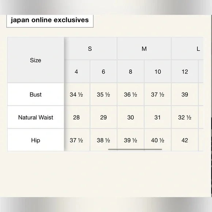Click the bust value 39 cell
This screenshot has width=212, height=212.
tap(185, 94)
